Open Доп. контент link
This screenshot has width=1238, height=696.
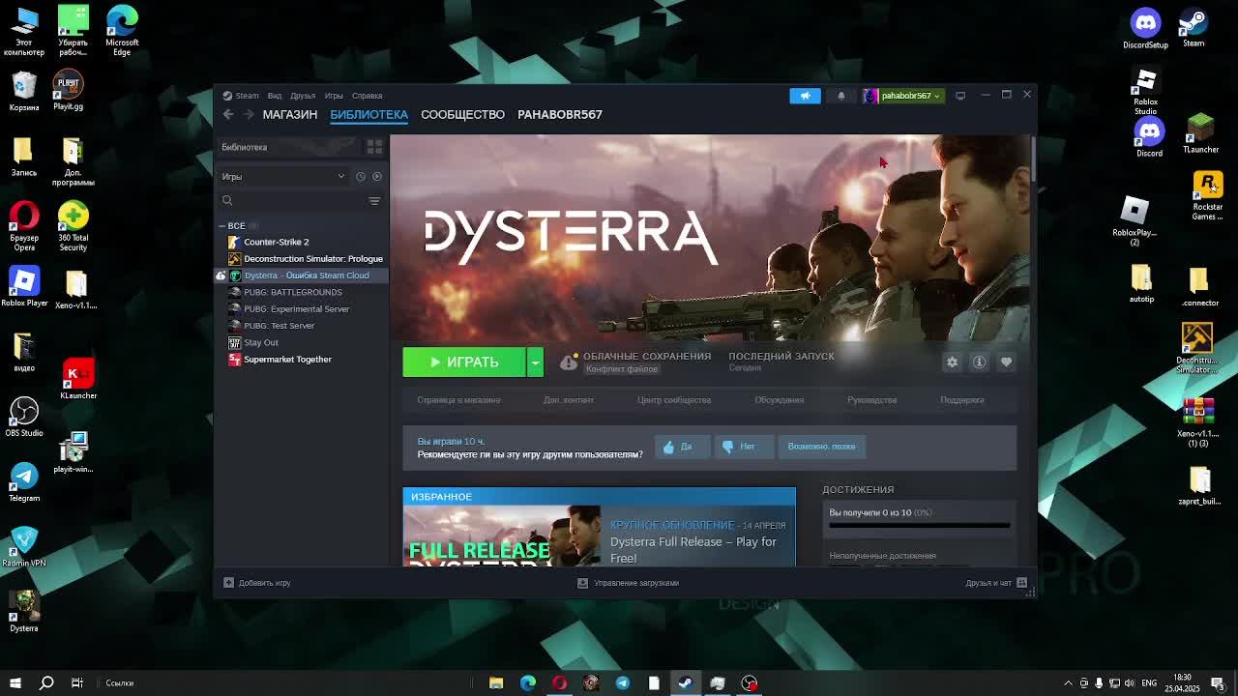[569, 400]
